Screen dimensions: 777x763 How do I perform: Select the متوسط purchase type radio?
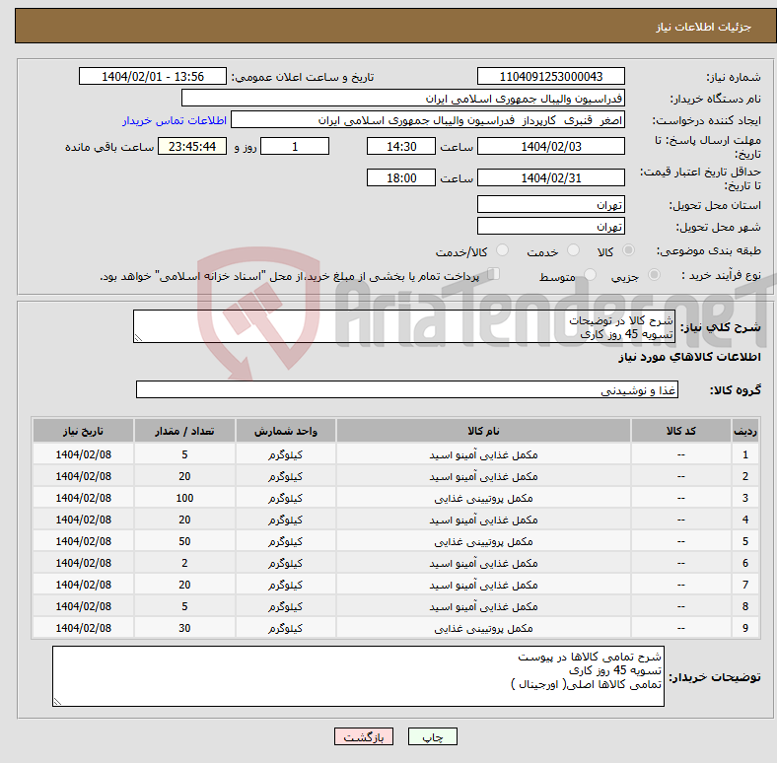click(x=590, y=275)
